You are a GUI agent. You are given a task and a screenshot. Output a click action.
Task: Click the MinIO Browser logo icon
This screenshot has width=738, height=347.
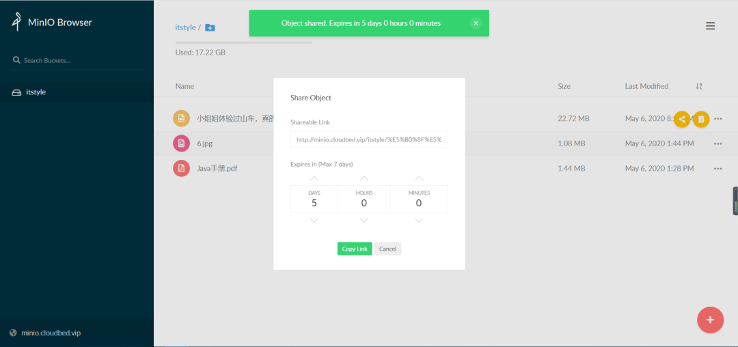pyautogui.click(x=17, y=22)
